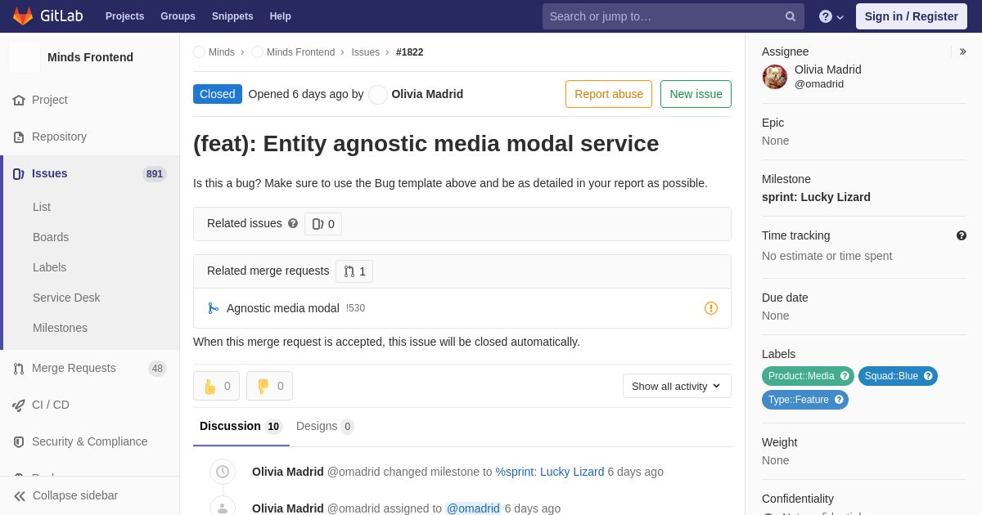Collapse right sidebar with chevron icon

pos(962,51)
